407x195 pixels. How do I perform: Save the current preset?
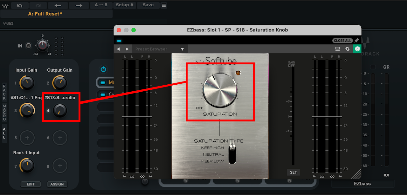click(x=148, y=5)
